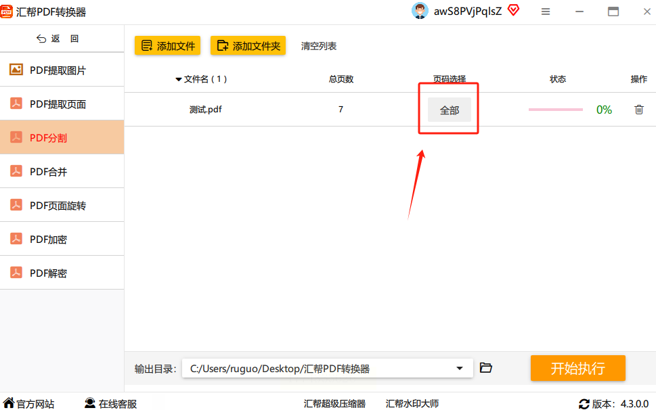Open the user avatar profile picture

[420, 11]
